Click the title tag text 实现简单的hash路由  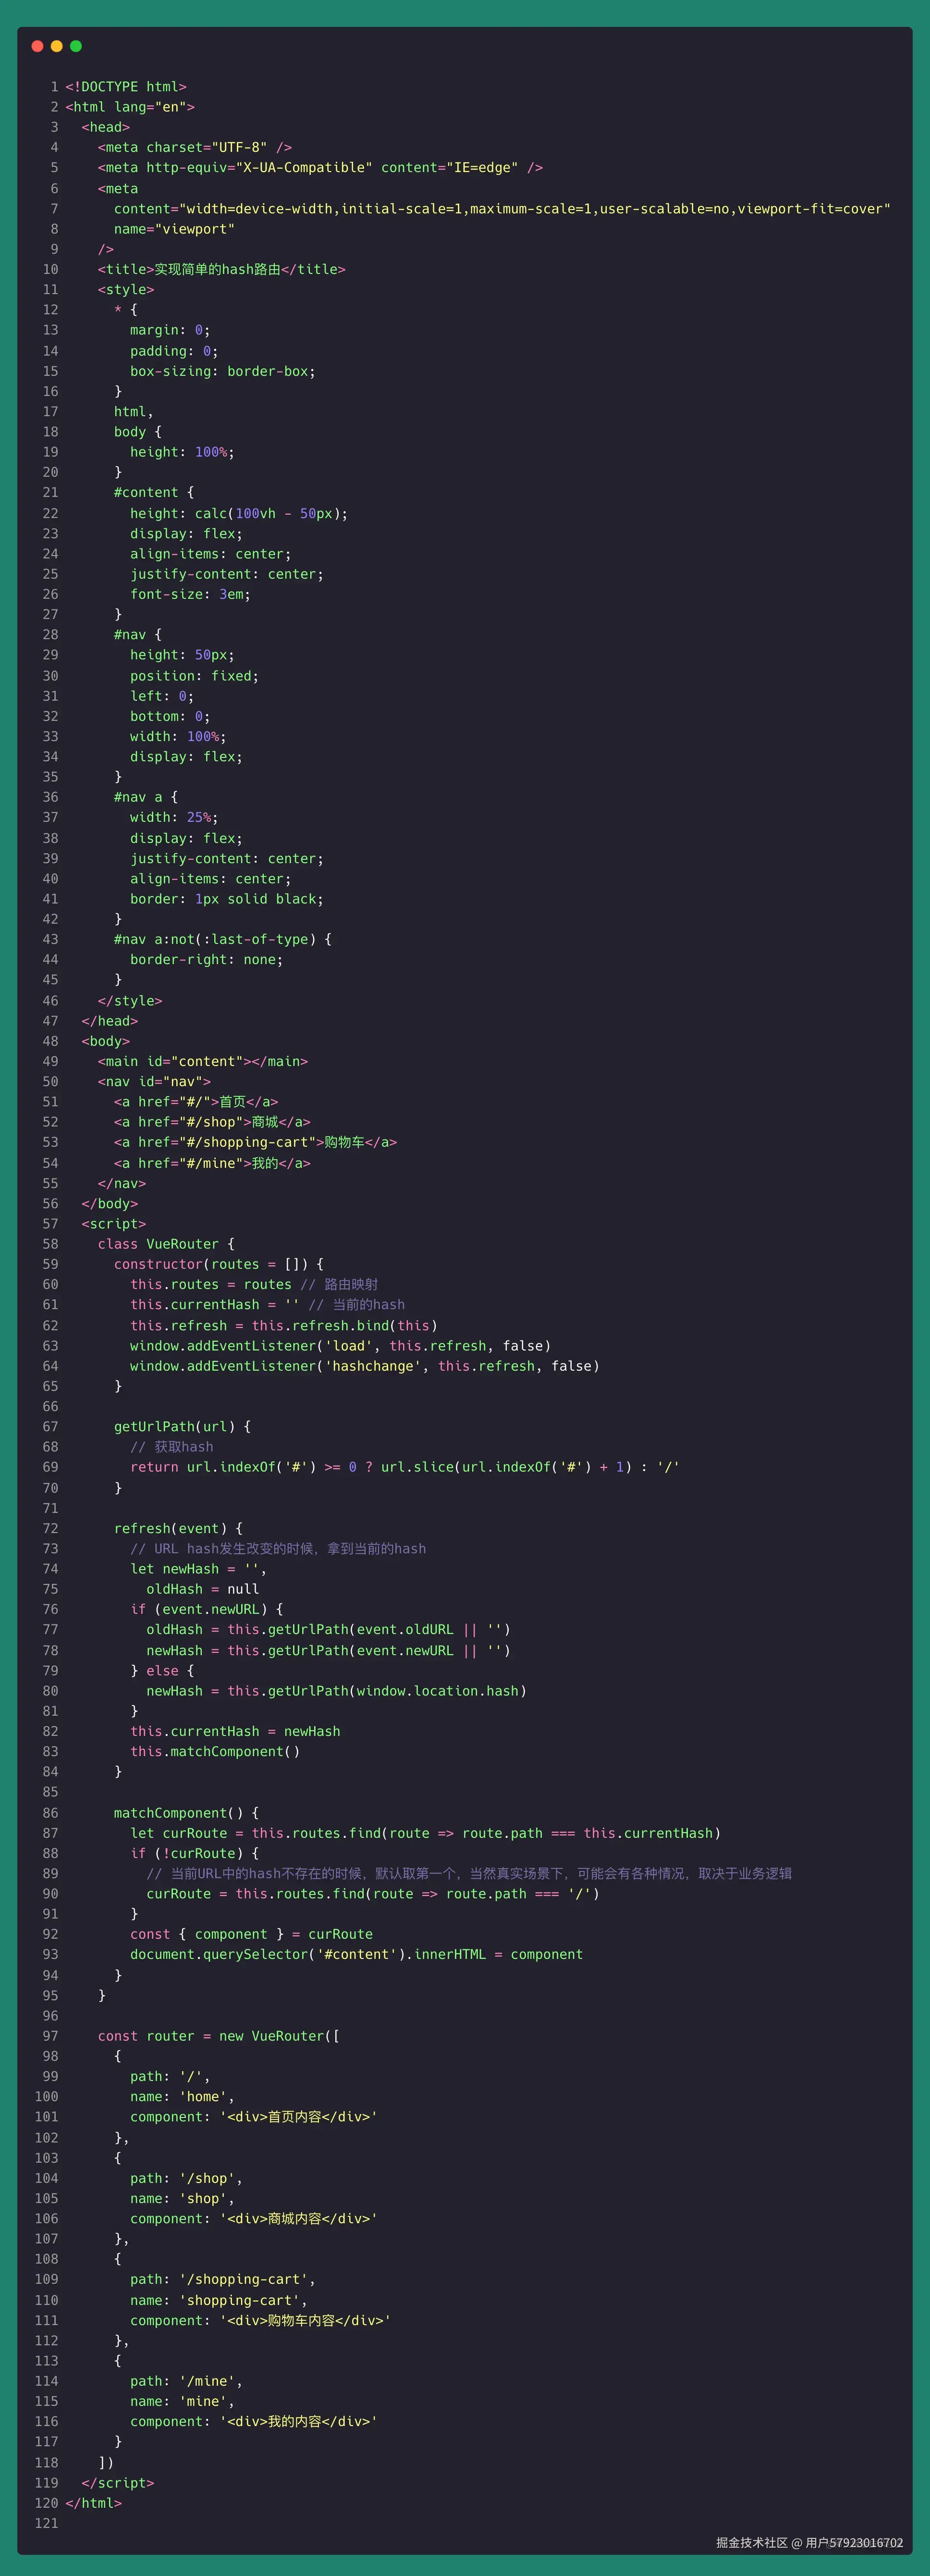[217, 269]
